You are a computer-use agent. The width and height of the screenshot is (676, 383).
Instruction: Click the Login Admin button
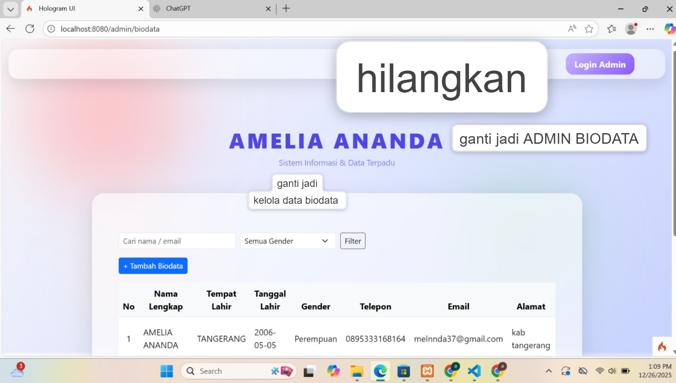click(600, 64)
